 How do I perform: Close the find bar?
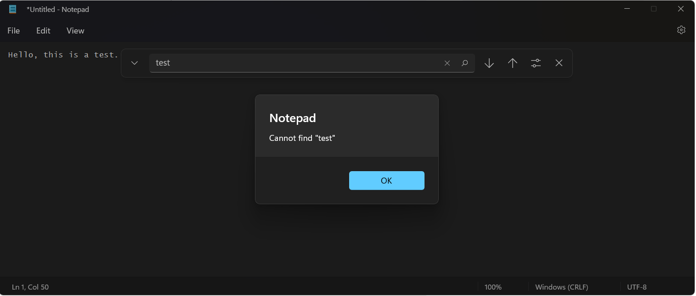pos(559,63)
